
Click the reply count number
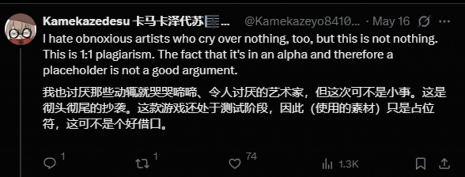(x=63, y=156)
